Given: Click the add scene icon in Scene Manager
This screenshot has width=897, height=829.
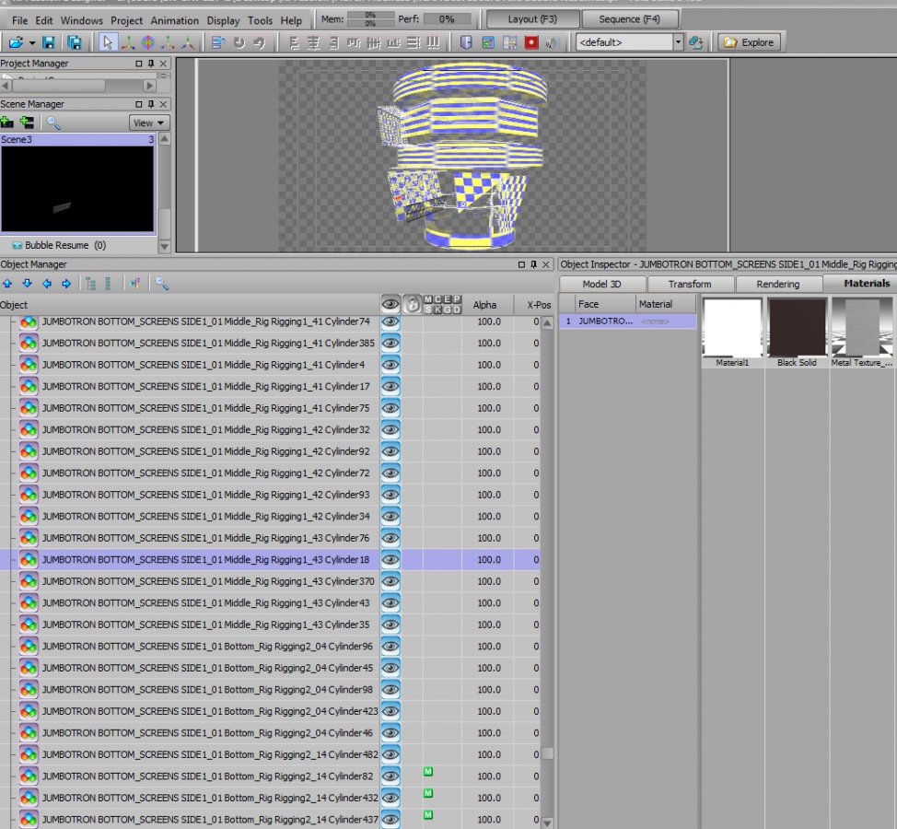Looking at the screenshot, I should [x=7, y=123].
